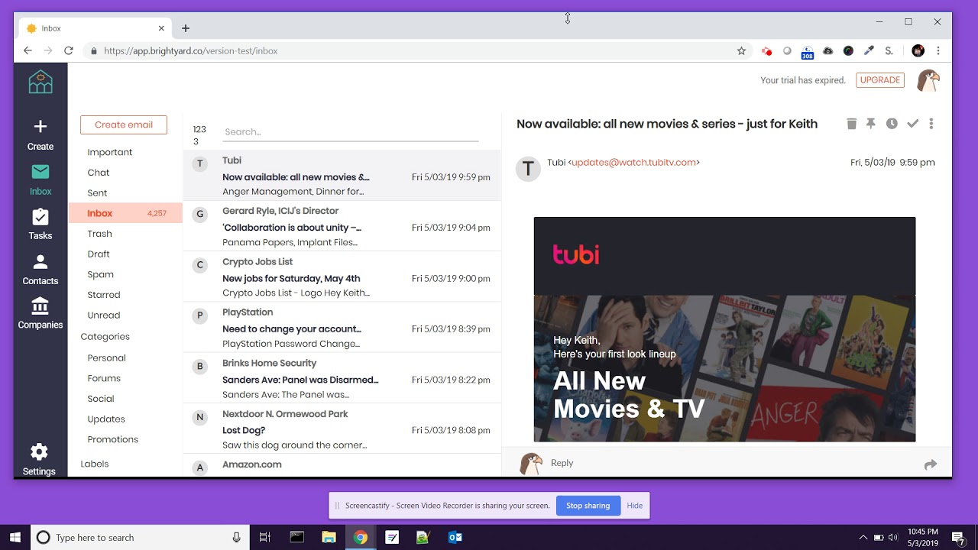Open the Draft folder
Screen dimensions: 978x550
click(99, 254)
